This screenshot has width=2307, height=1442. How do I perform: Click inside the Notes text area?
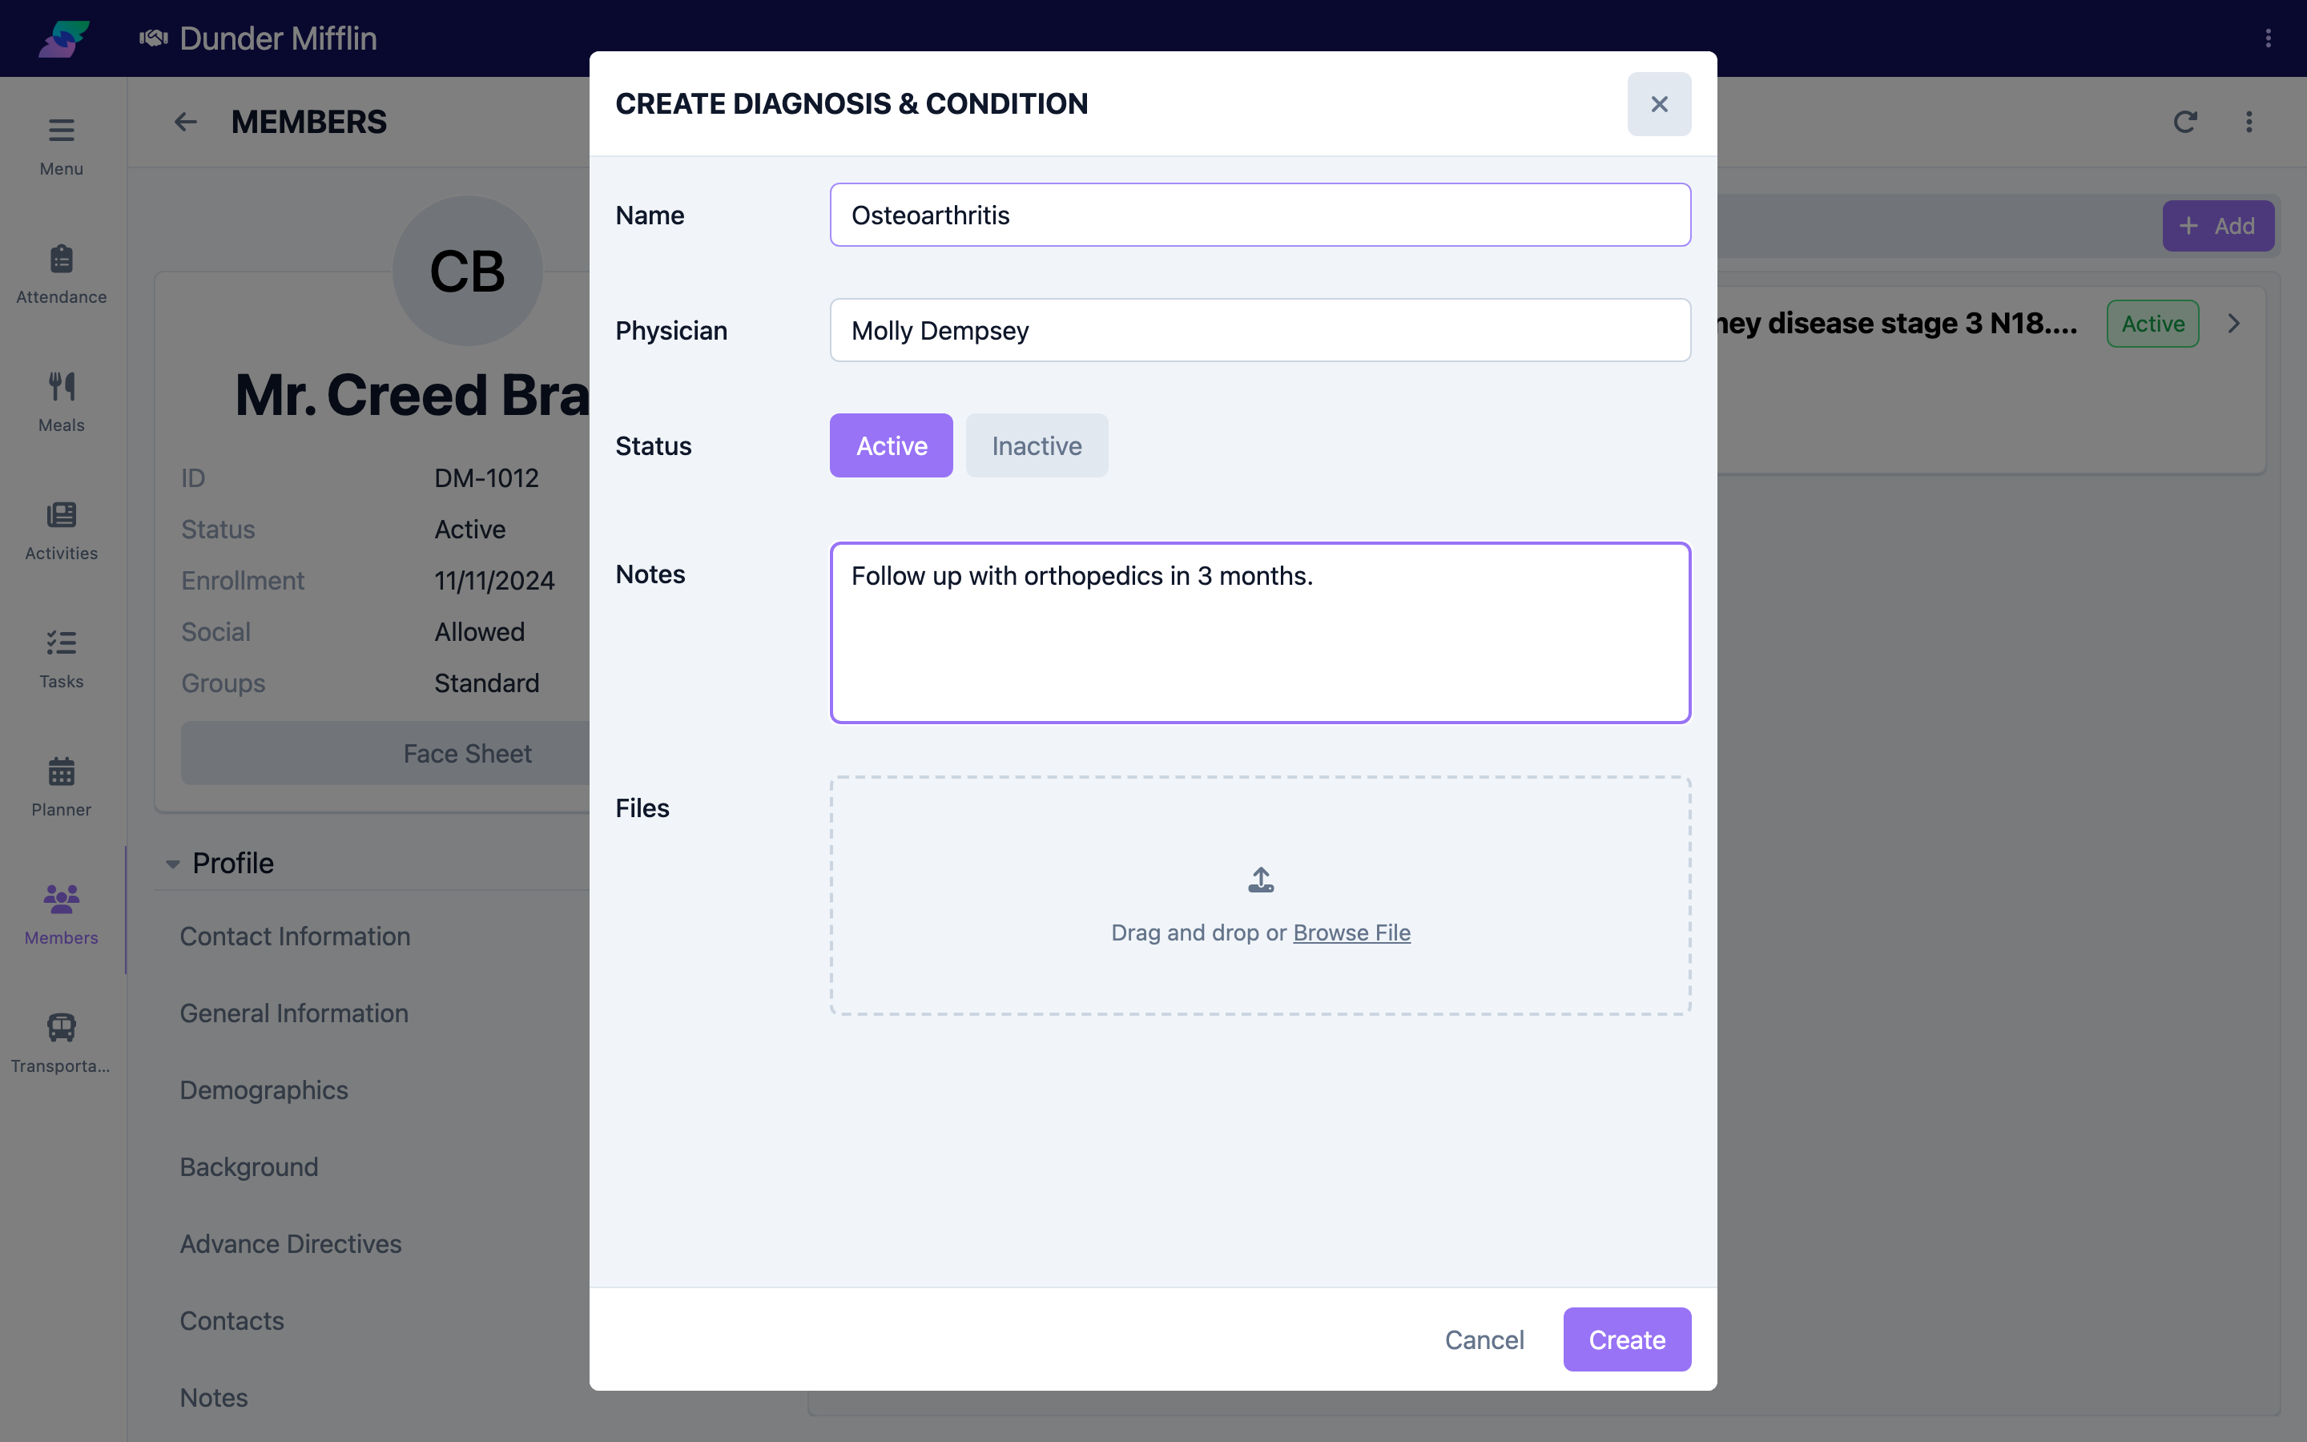click(1260, 633)
